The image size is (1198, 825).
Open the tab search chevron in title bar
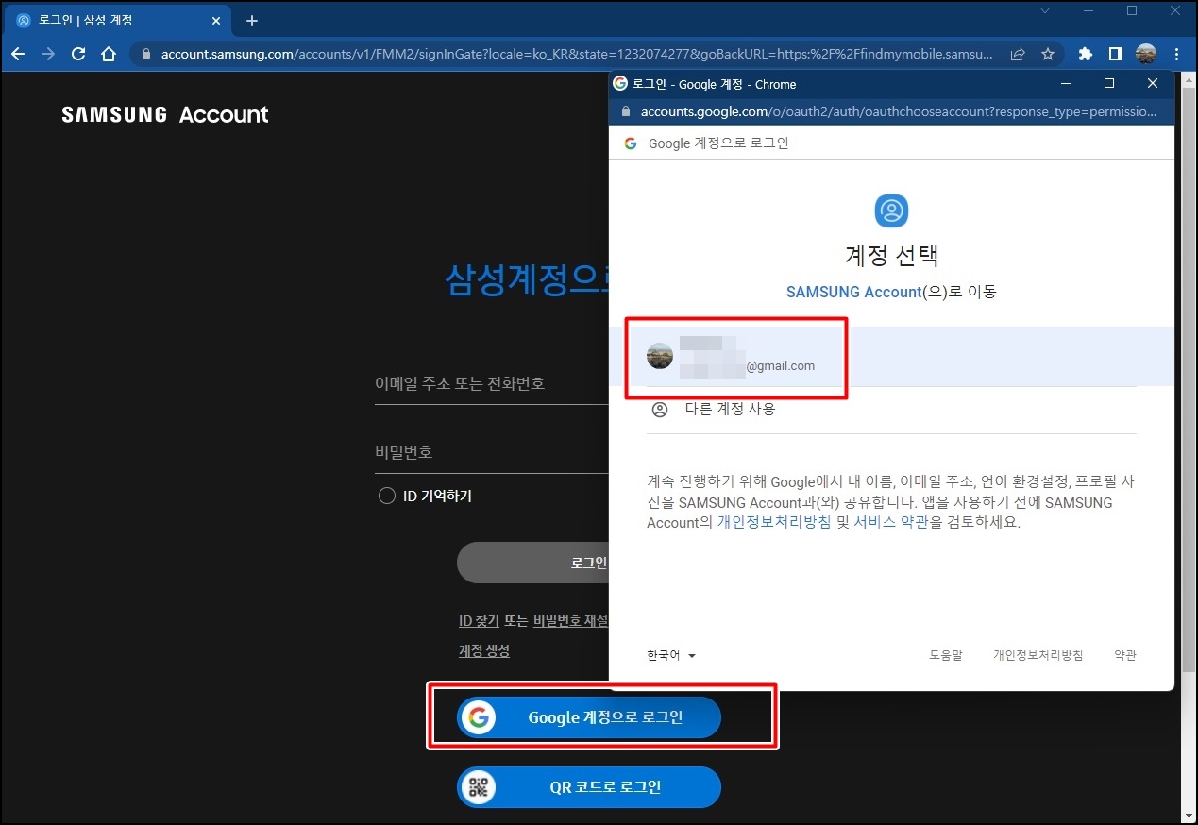point(1045,10)
